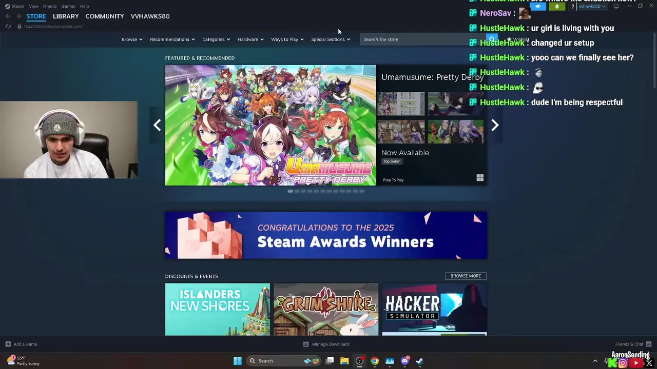The image size is (657, 369).
Task: Open Task View in the taskbar
Action: click(330, 361)
